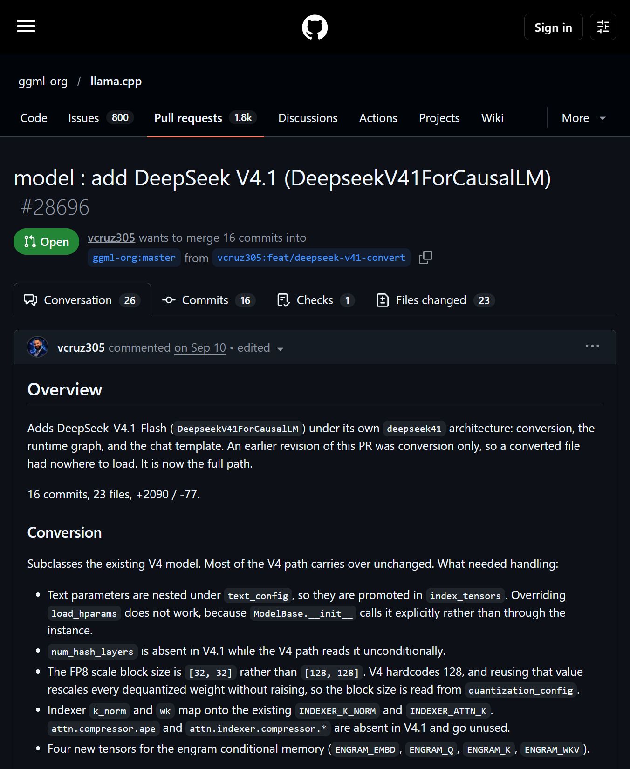
Task: Switch to the Checks tab
Action: [316, 300]
